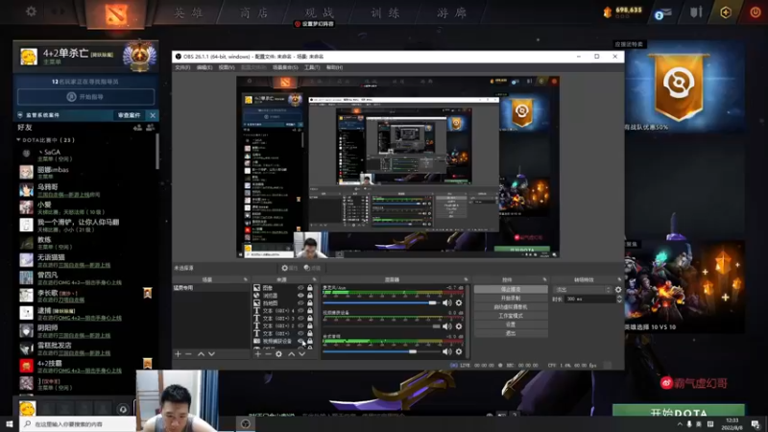768x432 pixels.
Task: Click the Windows Start button
Action: [x=10, y=424]
